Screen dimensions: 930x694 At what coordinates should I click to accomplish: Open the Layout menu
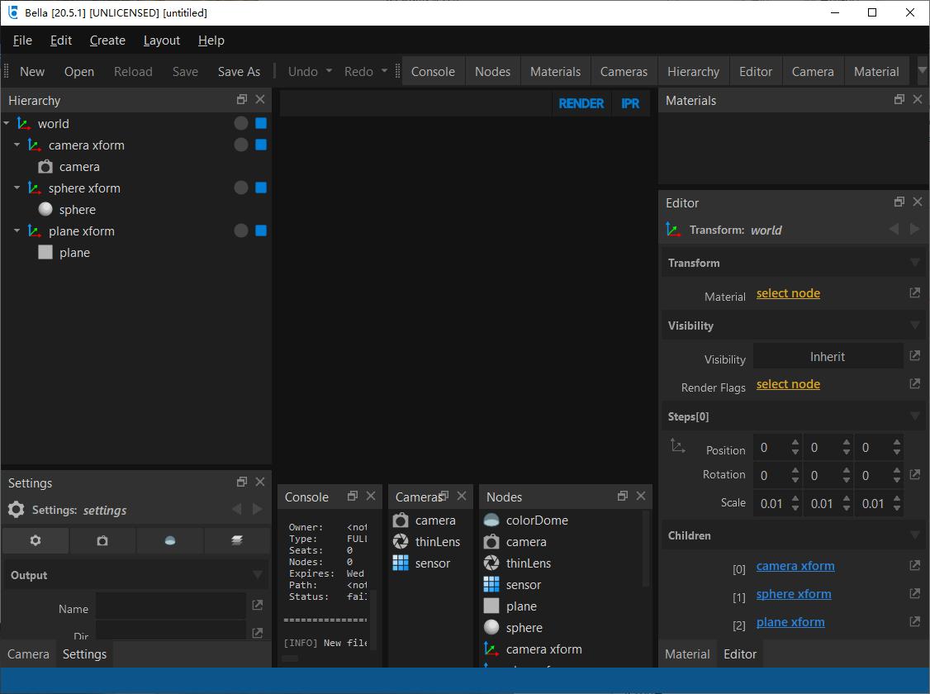(x=161, y=40)
